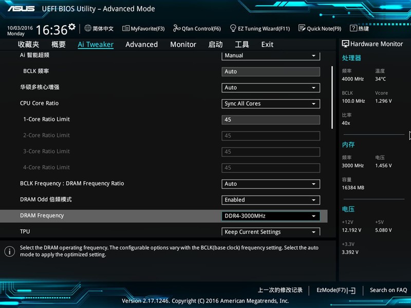Click the 10/03/2016 date text
The image size is (411, 308).
pyautogui.click(x=20, y=28)
